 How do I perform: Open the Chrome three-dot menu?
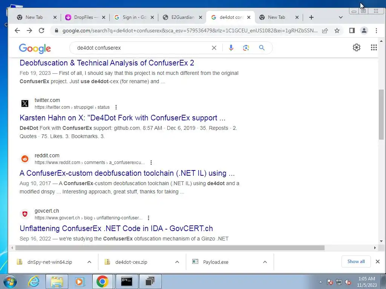click(376, 30)
